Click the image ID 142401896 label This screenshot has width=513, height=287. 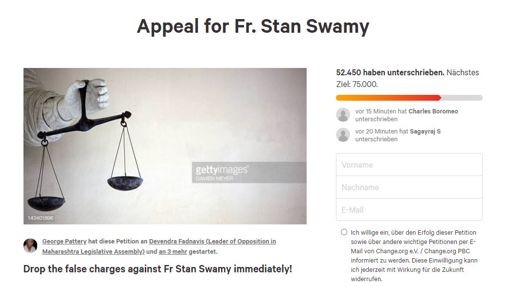pyautogui.click(x=41, y=218)
